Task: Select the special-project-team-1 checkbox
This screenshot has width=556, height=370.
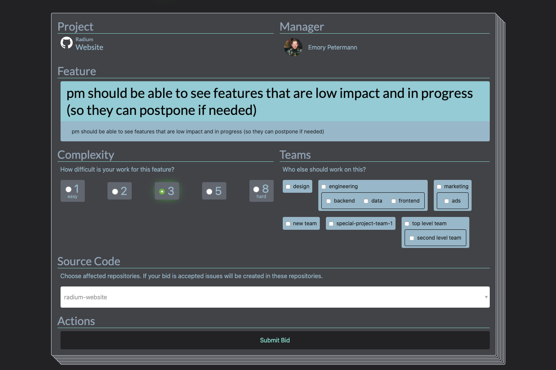Action: (x=331, y=224)
